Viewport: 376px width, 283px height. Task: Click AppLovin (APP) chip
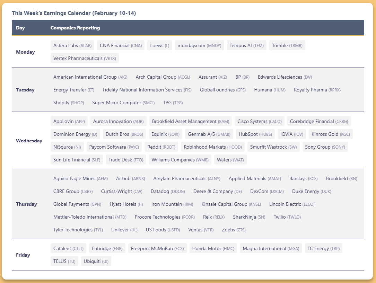[x=69, y=121]
